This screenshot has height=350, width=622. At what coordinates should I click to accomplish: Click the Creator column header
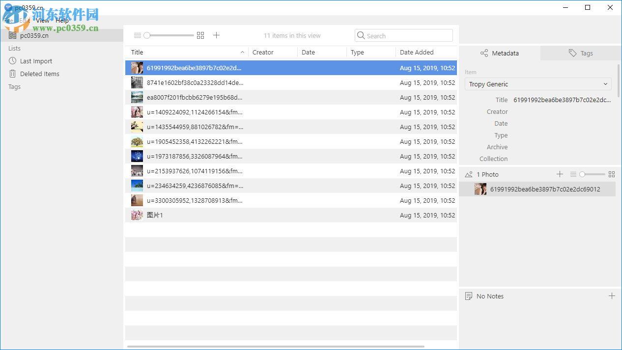(273, 52)
